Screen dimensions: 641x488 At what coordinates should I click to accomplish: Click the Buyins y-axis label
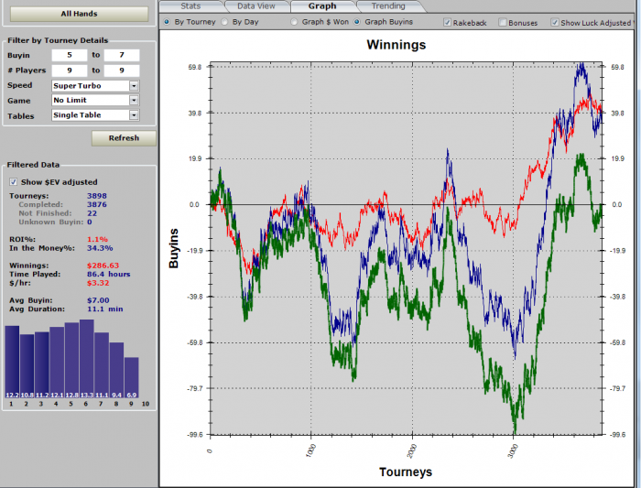click(174, 248)
